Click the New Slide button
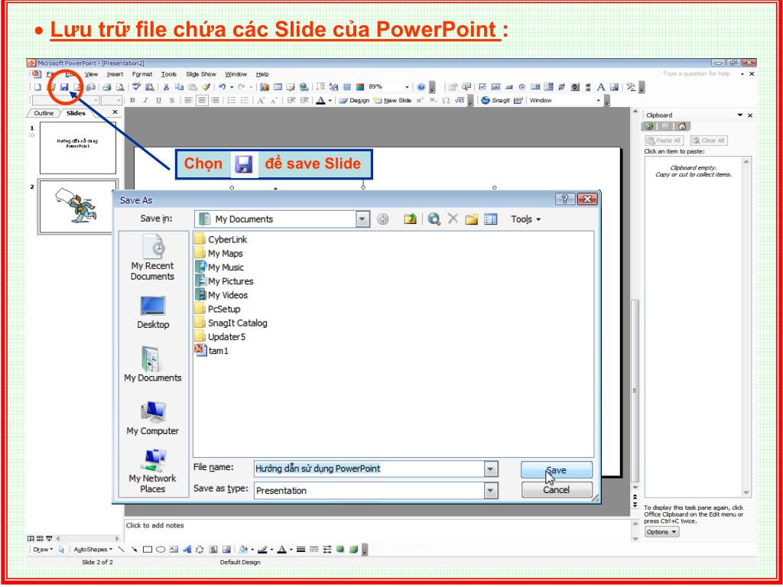 [393, 100]
